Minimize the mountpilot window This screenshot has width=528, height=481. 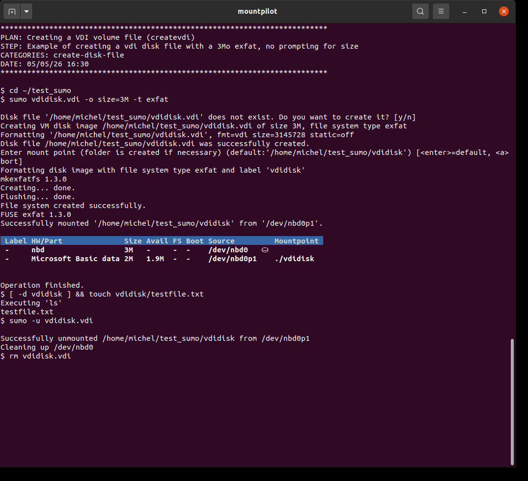click(465, 11)
